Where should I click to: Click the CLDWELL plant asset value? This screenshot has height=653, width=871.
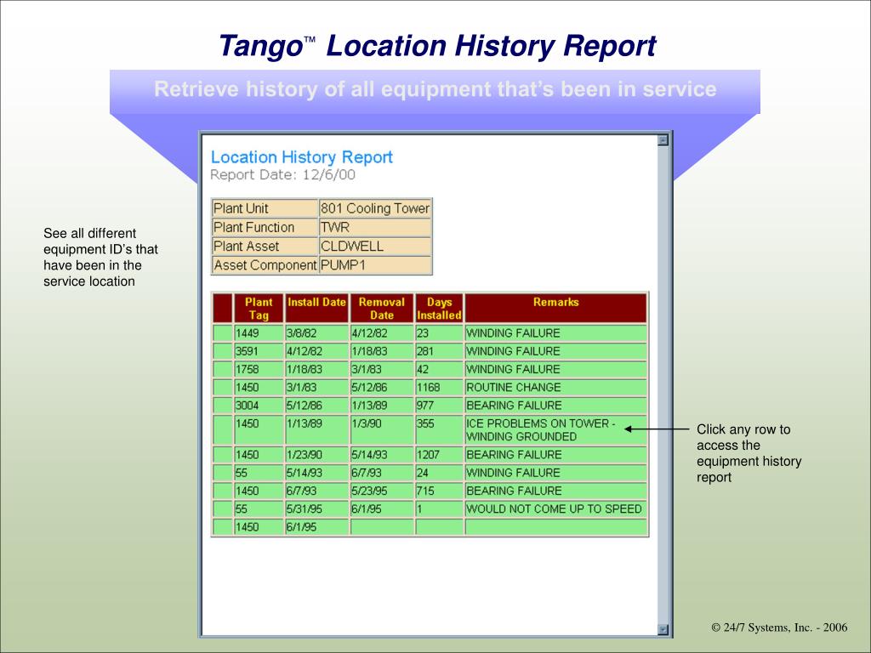tap(375, 246)
